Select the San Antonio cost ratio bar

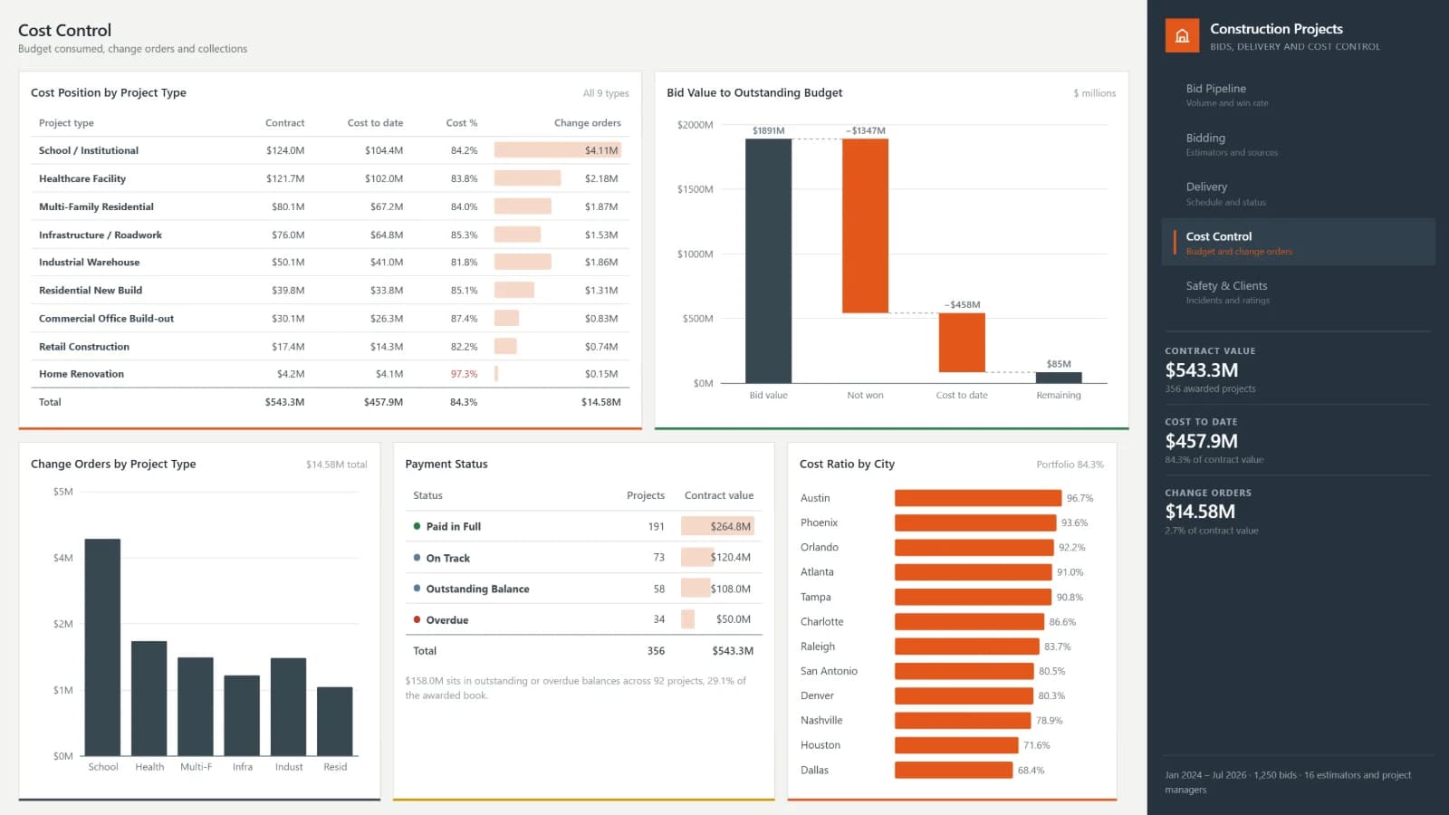point(964,671)
